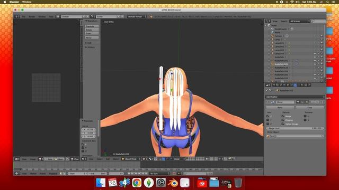Click the Open image button in UV editor
Screen dimensions: 339x190
click(59, 159)
